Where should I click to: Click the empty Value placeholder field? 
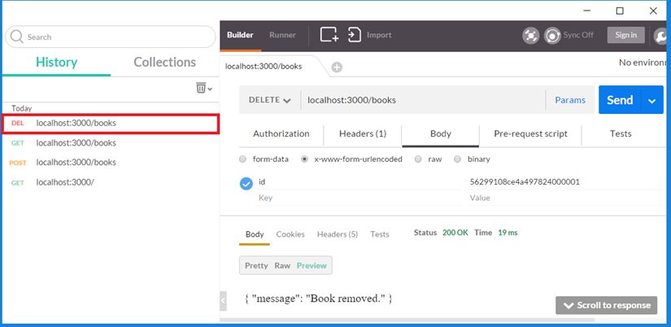click(567, 198)
